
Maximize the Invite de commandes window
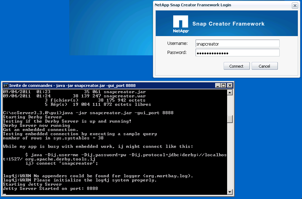pos(223,85)
